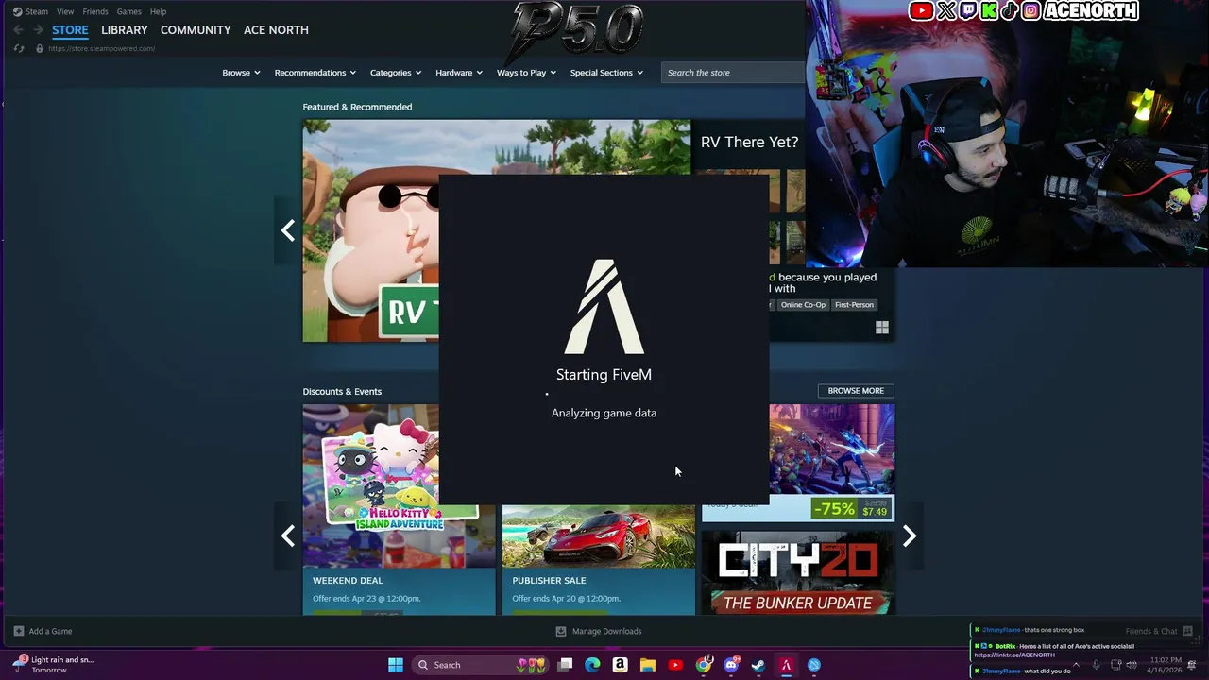The image size is (1209, 680).
Task: Switch to the LIBRARY tab
Action: [x=125, y=30]
